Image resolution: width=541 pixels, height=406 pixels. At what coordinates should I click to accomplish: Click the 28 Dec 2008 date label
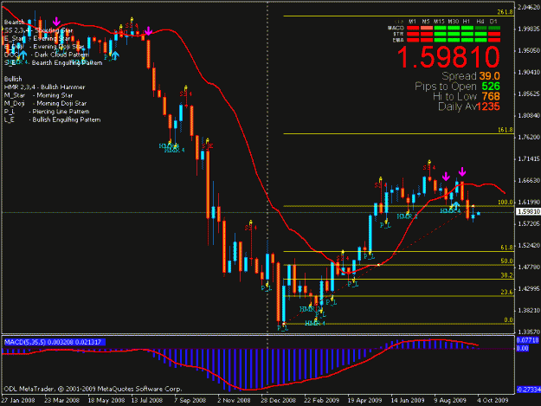point(278,400)
